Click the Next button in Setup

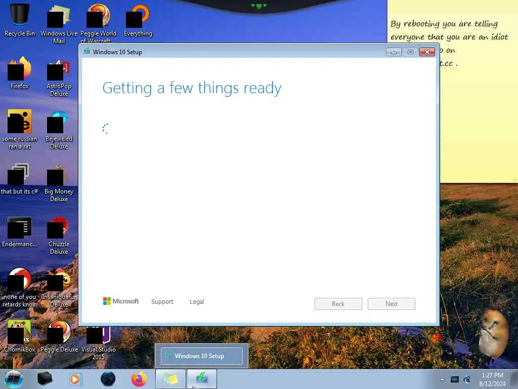click(x=391, y=304)
